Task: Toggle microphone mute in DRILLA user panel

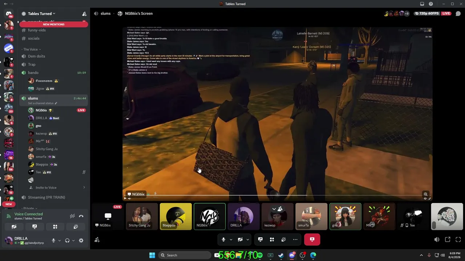Action: 53,240
